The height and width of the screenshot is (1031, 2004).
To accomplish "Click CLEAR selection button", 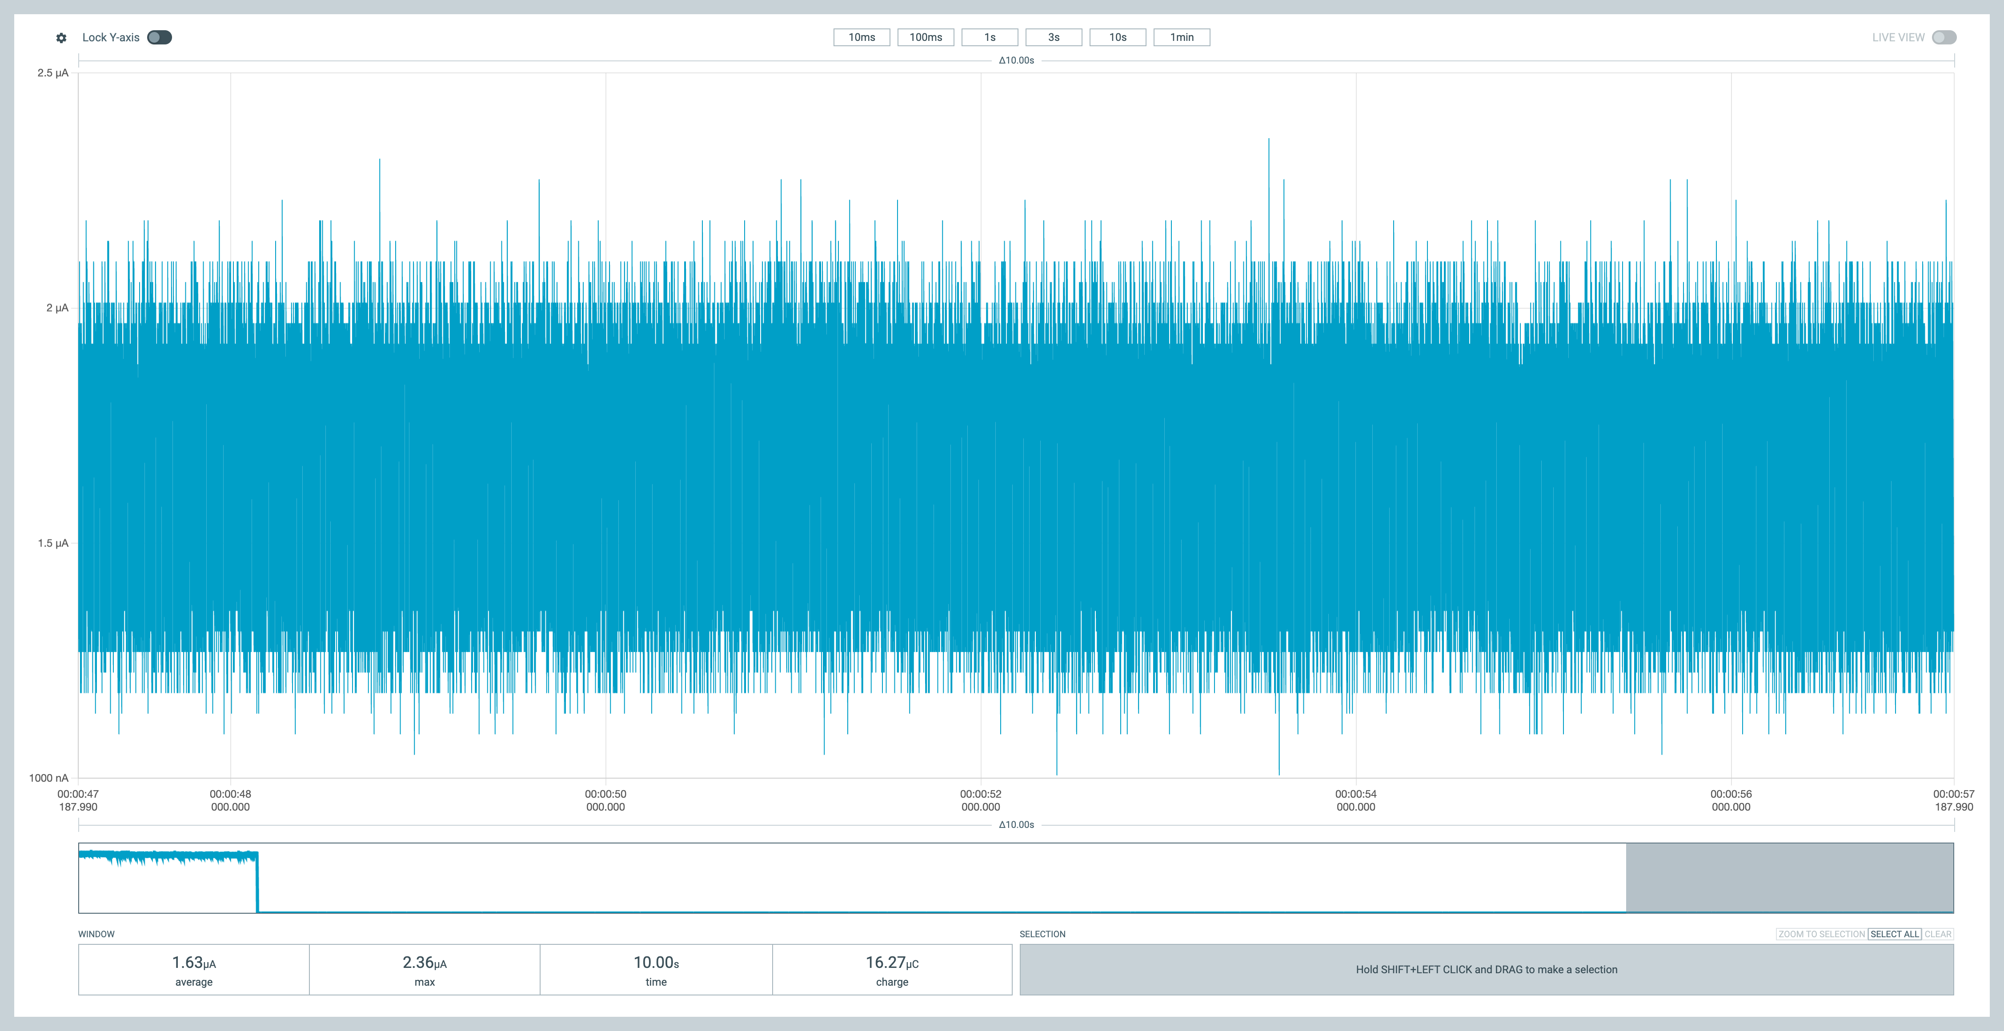I will (1938, 934).
